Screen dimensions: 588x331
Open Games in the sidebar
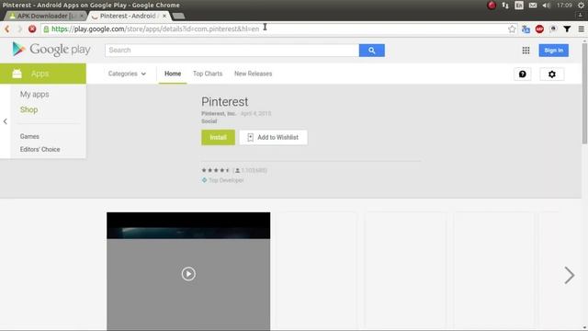(x=29, y=136)
